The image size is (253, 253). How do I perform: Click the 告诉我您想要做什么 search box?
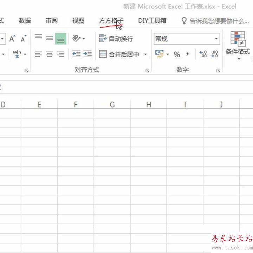pyautogui.click(x=219, y=21)
